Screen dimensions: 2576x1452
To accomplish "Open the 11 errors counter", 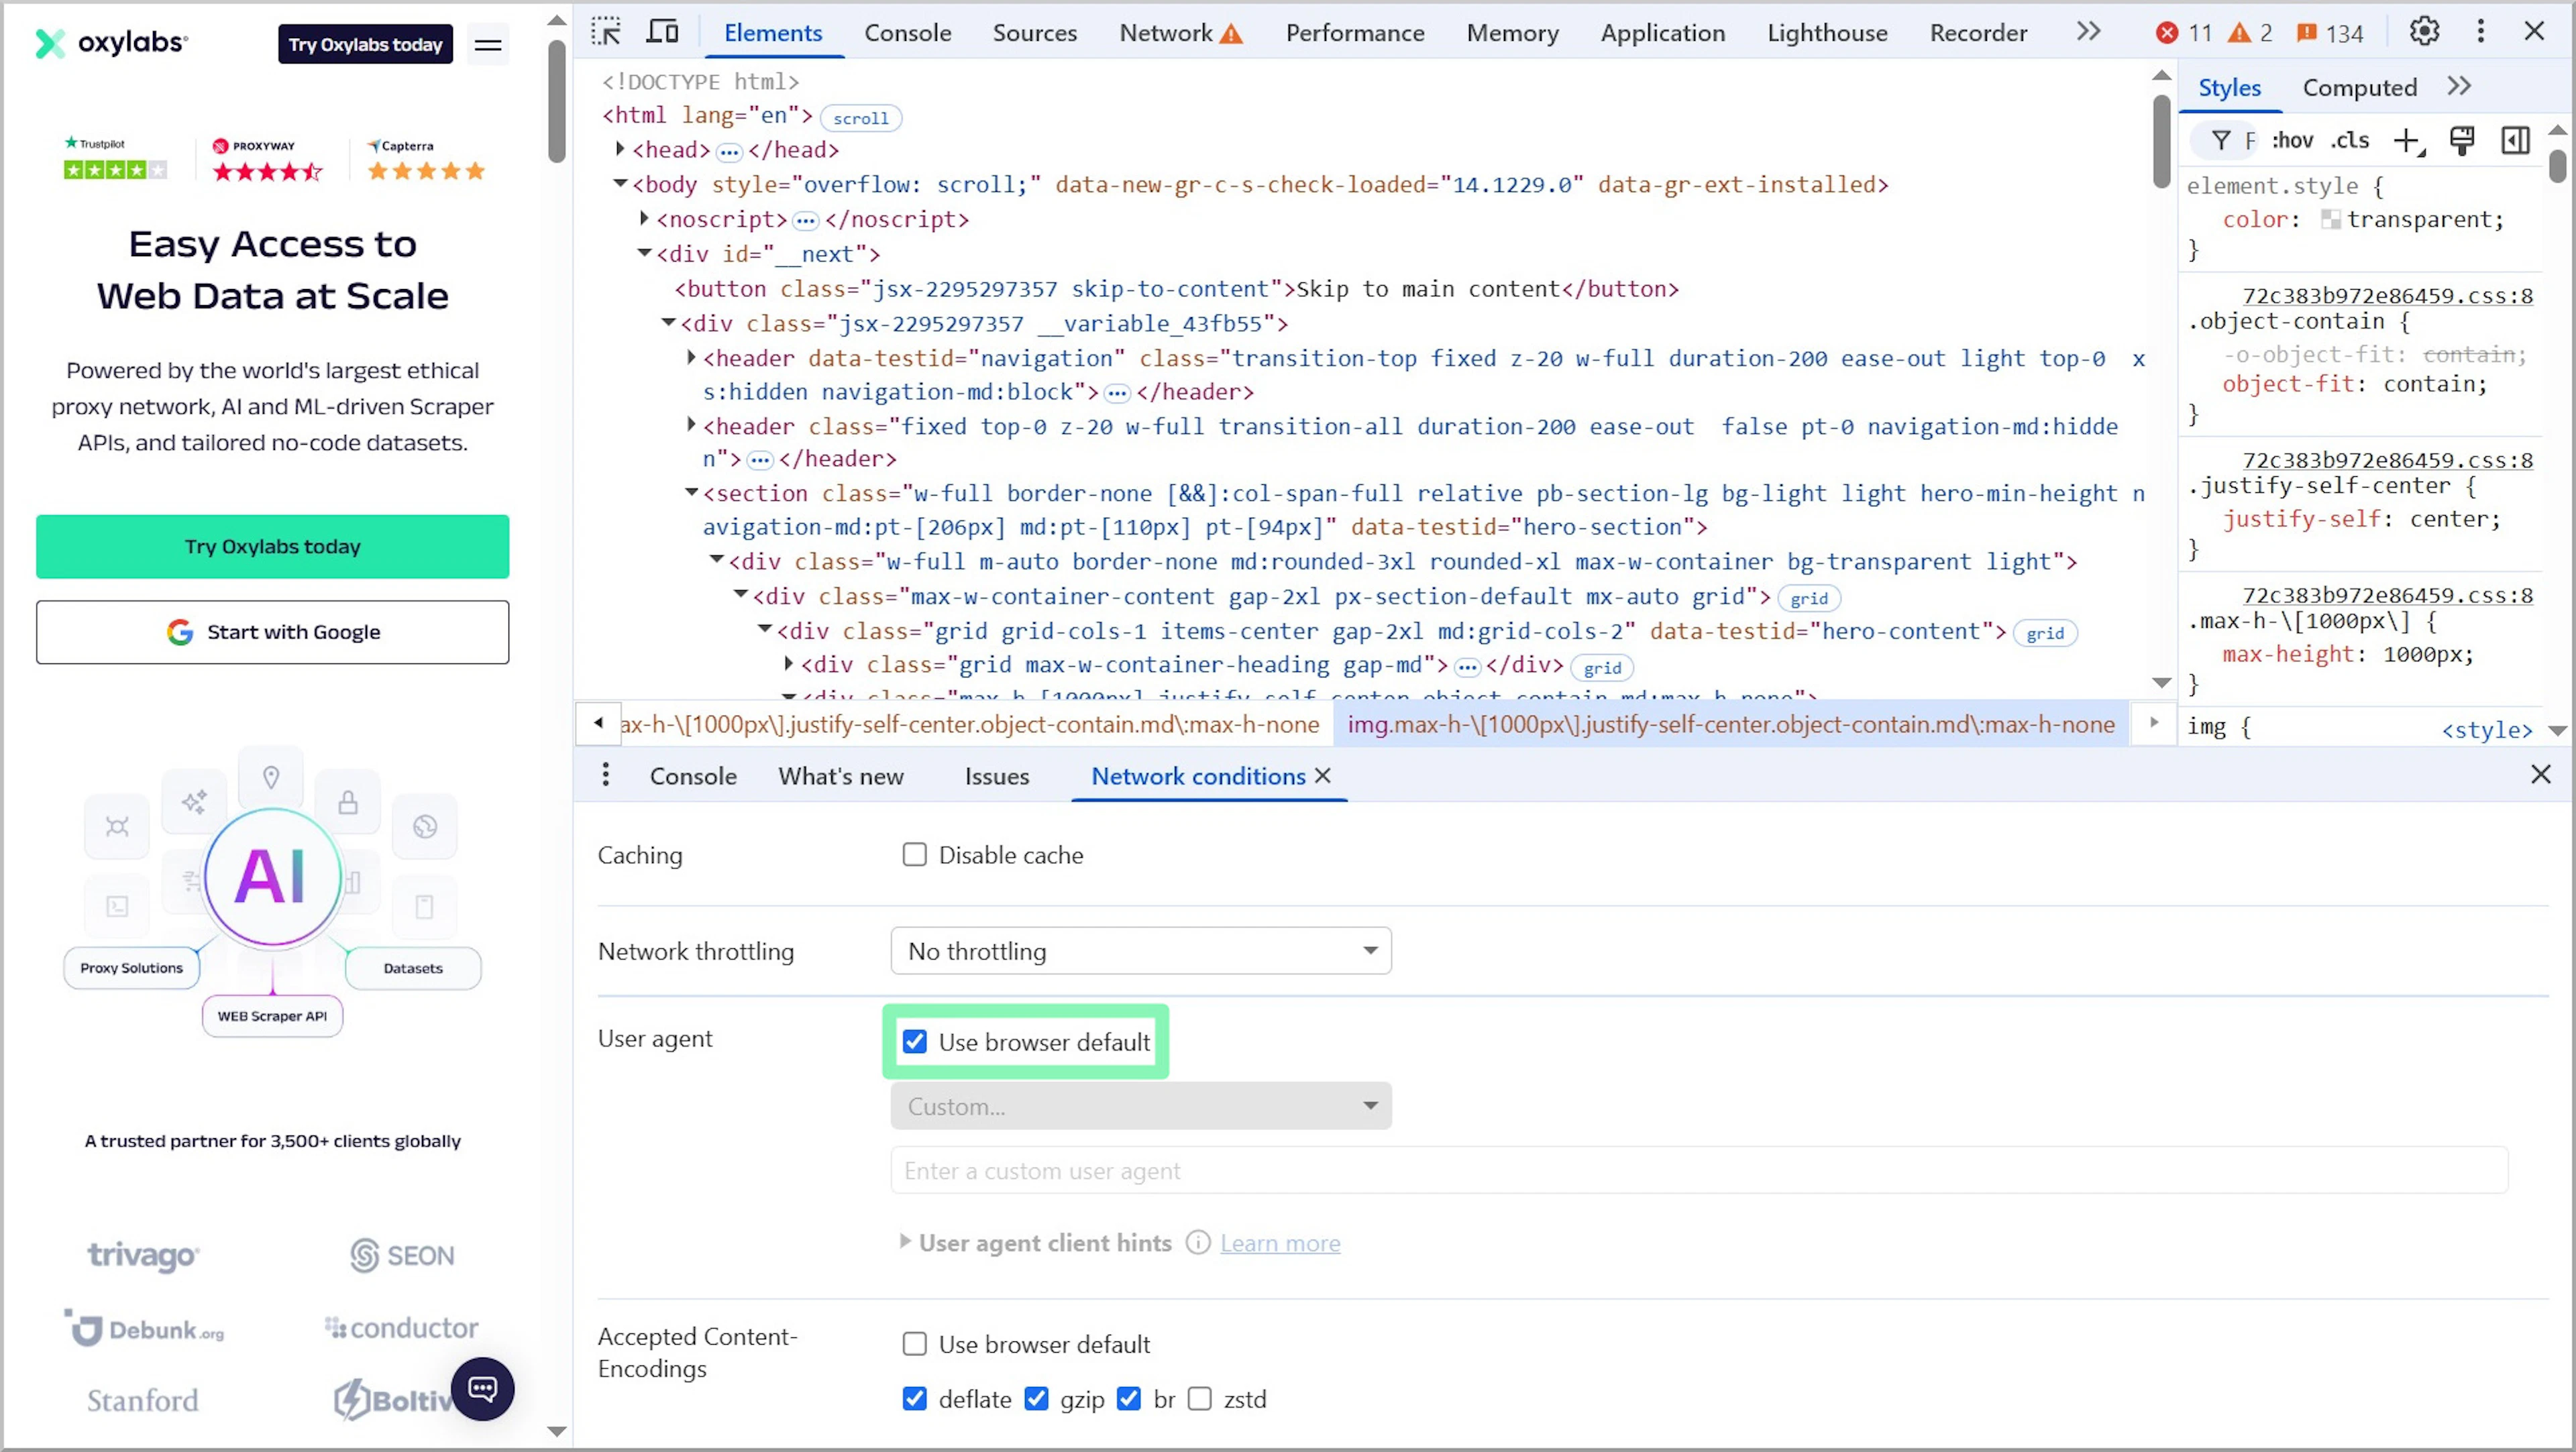I will coord(2183,33).
